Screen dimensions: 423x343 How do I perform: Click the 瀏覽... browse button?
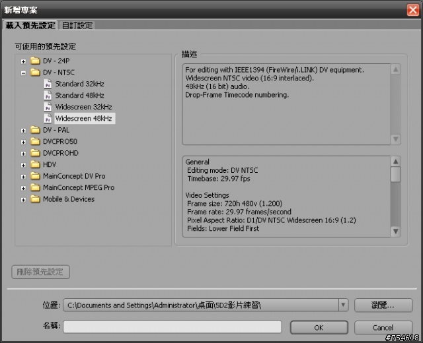pos(383,305)
